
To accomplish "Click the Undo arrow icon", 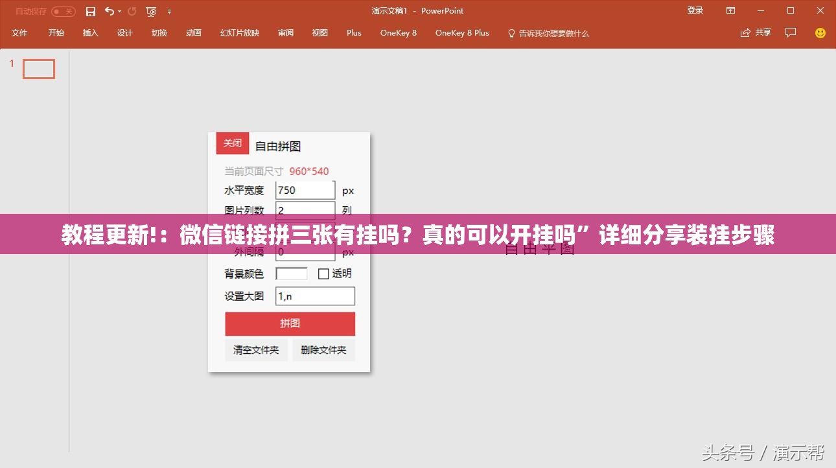I will 109,11.
